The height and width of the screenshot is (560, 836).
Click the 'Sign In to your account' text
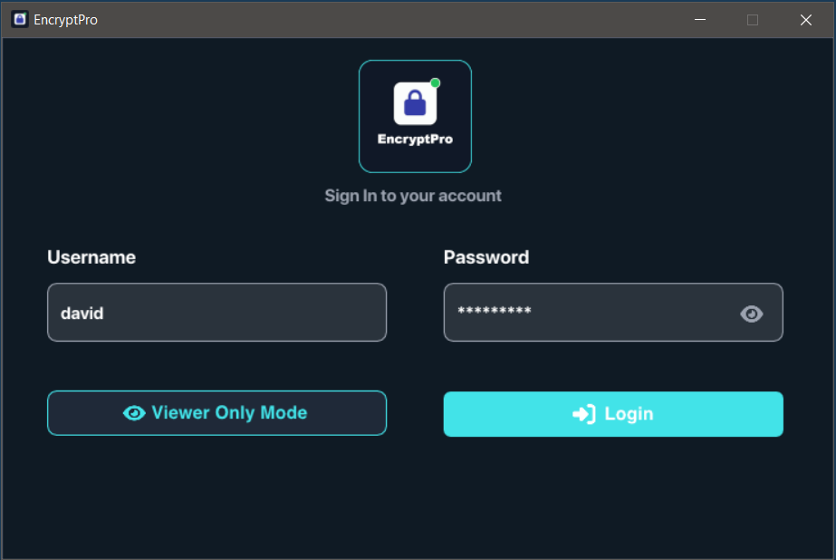tap(413, 196)
